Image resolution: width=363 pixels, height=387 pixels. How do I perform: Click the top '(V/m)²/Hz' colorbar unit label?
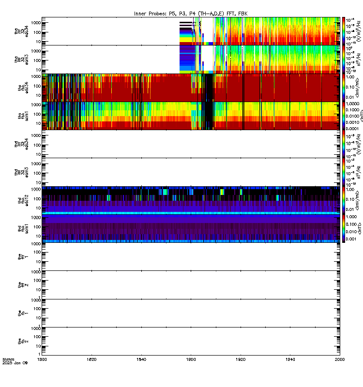click(x=358, y=31)
